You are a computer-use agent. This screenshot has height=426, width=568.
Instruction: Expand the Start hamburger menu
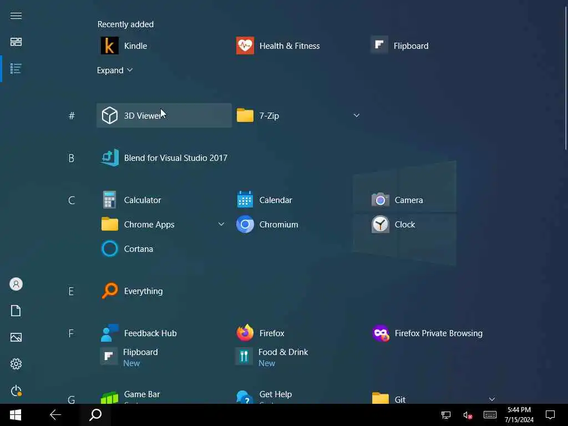16,16
